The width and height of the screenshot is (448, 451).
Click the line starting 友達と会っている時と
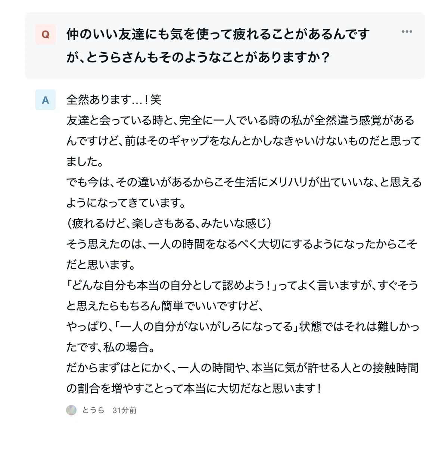pyautogui.click(x=240, y=120)
